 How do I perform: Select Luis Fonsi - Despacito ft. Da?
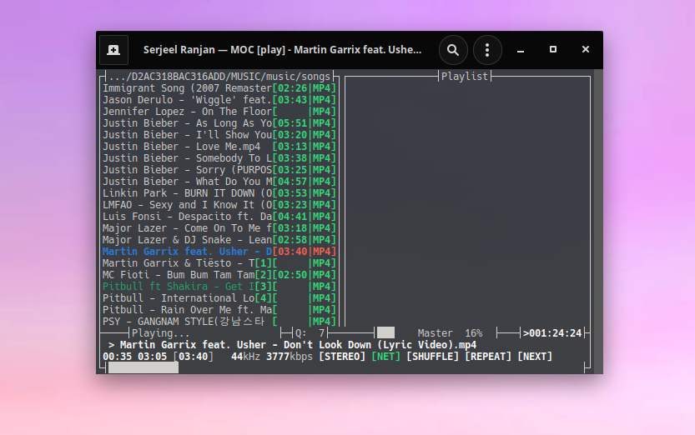point(219,217)
